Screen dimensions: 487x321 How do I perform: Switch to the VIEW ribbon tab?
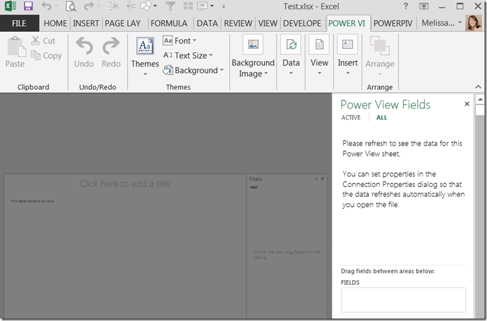268,23
